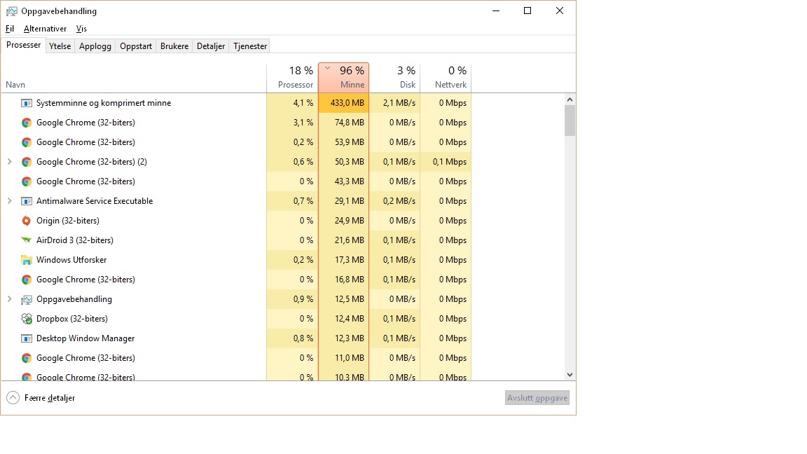
Task: Select the Desktop Window Manager row
Action: [x=236, y=338]
